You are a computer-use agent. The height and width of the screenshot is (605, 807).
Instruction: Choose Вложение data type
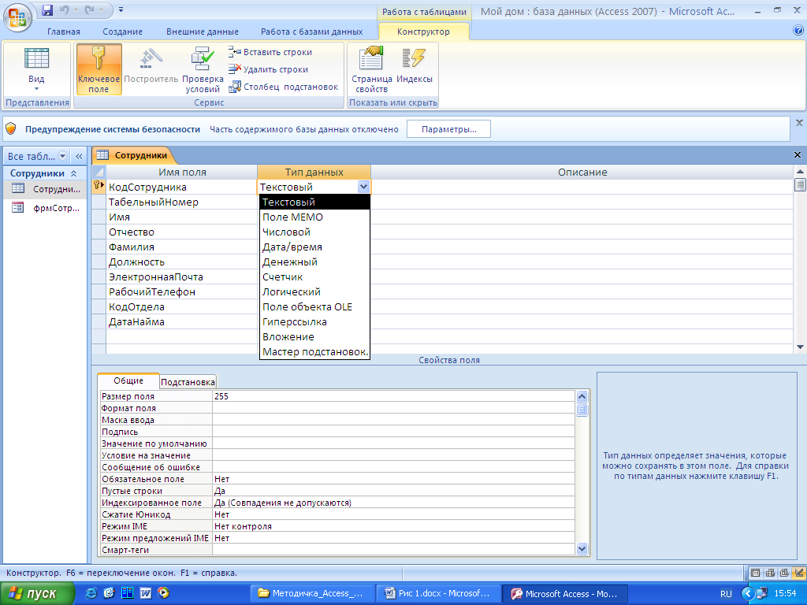pyautogui.click(x=314, y=336)
